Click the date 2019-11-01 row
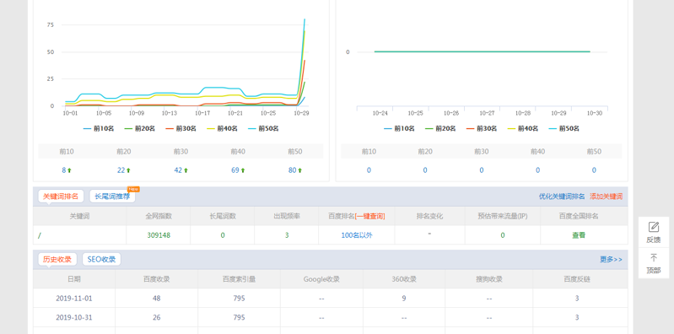674x334 pixels. click(74, 299)
